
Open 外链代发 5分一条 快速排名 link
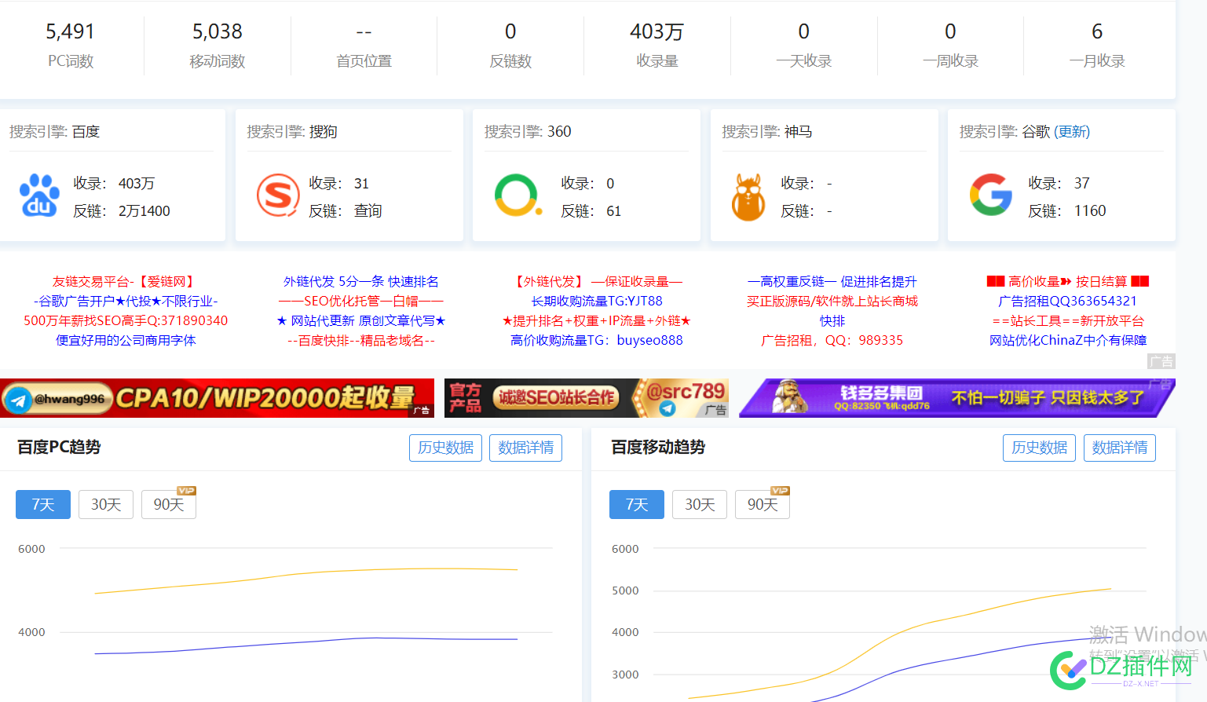[361, 281]
